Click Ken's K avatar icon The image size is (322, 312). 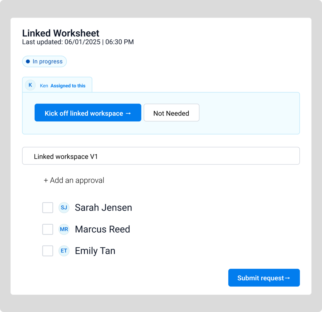[x=30, y=85]
